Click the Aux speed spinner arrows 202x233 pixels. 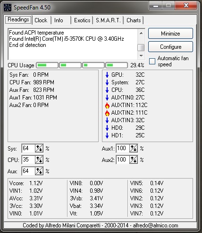tap(39, 171)
